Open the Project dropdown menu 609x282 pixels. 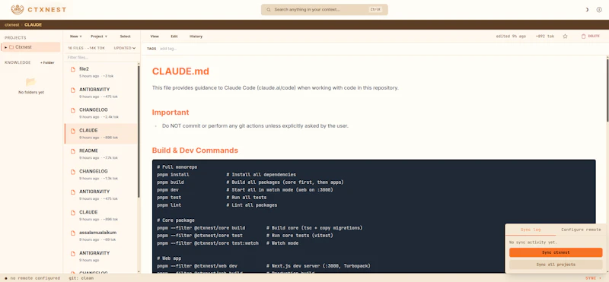coord(99,36)
